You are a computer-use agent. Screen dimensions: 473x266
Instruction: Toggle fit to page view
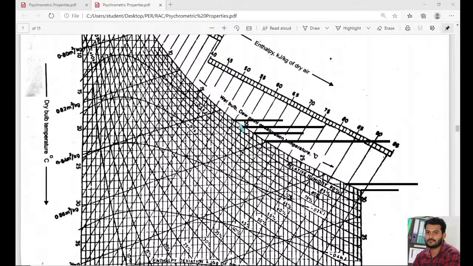(249, 28)
